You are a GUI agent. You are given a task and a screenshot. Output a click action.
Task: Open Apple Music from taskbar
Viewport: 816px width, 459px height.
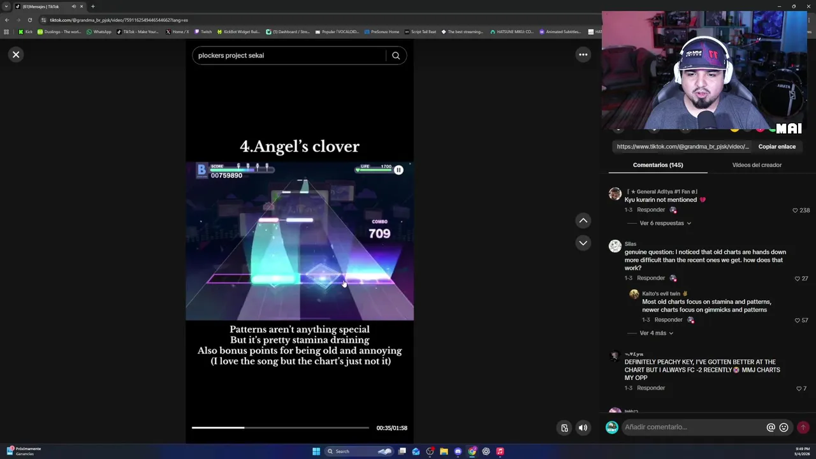tap(500, 451)
